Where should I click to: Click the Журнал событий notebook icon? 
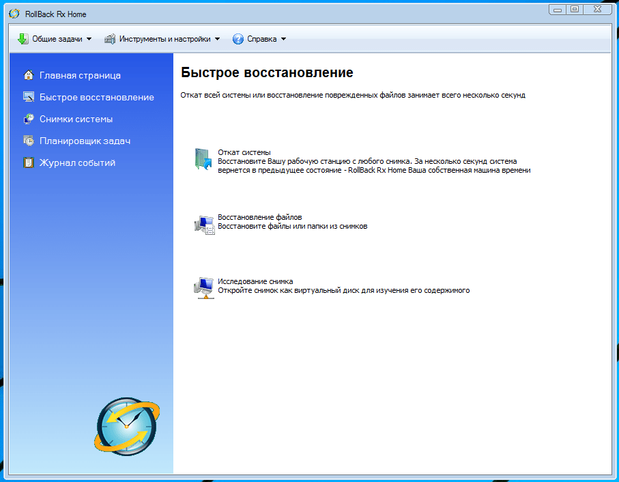click(28, 162)
